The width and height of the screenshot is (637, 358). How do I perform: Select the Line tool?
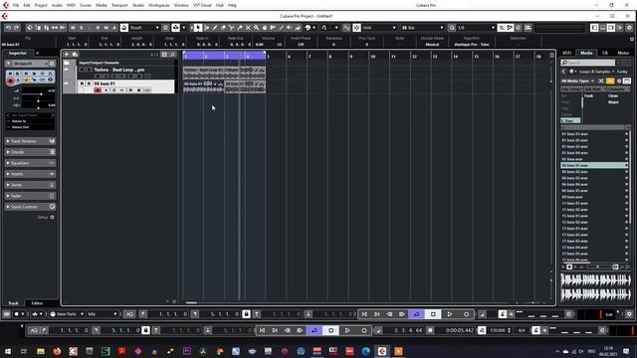coord(281,28)
